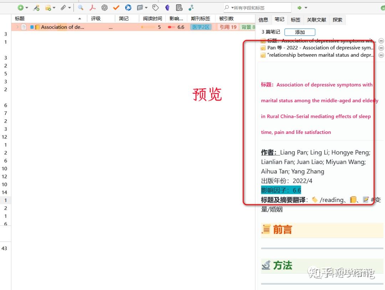Open the New Item green plus icon
Image resolution: width=385 pixels, height=290 pixels.
20,7
